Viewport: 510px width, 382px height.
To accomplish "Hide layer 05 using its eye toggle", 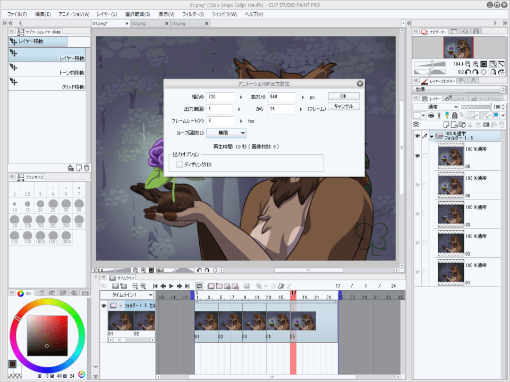I will (x=418, y=155).
